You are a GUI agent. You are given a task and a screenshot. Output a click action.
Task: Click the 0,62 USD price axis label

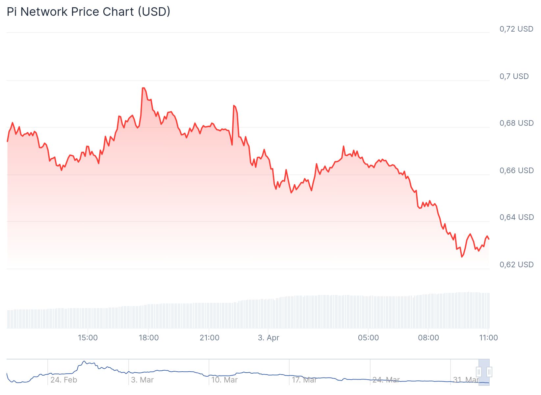tap(516, 265)
